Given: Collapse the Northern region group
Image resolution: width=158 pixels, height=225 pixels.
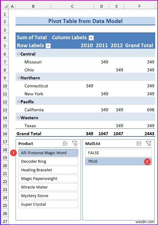Looking at the screenshot, I should coord(18,78).
